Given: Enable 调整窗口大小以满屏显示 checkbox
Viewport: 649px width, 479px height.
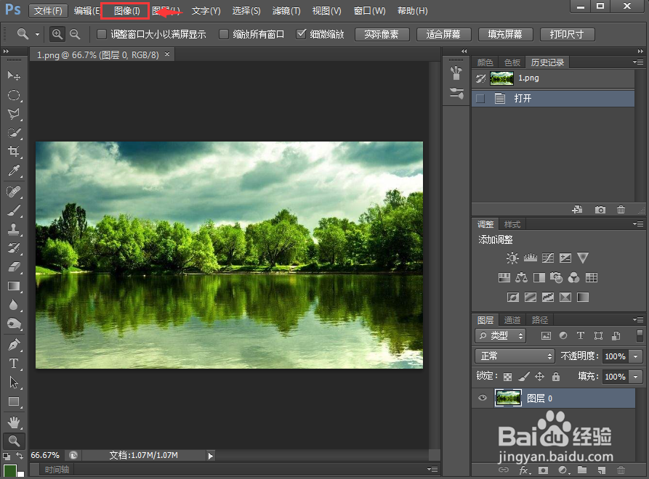Looking at the screenshot, I should [102, 34].
